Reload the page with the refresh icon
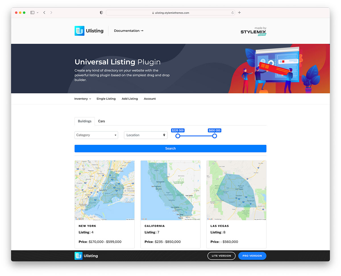341x276 pixels. pos(232,13)
